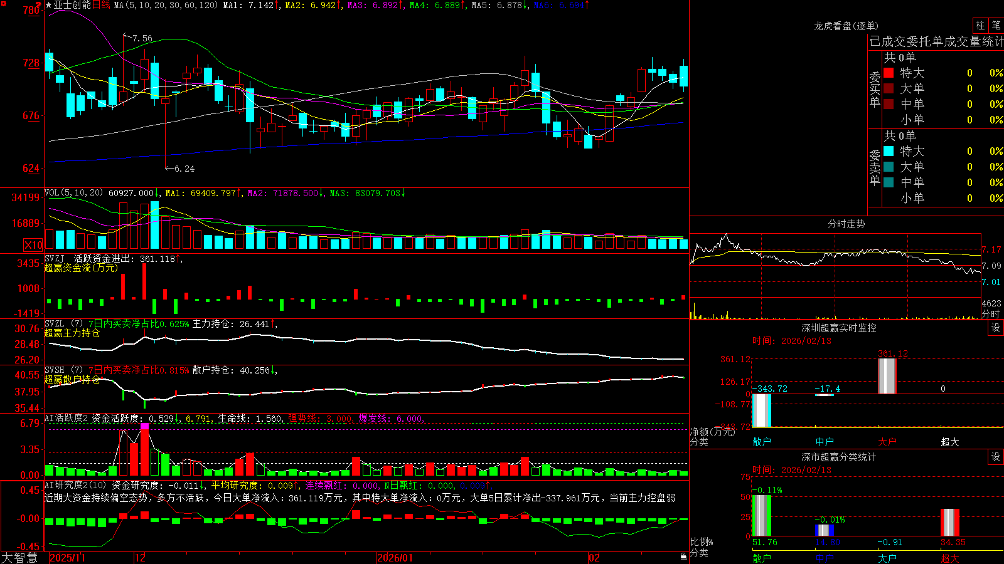
Task: Open the MA(5,10,20,30,60,120) parameter label
Action: (x=166, y=5)
